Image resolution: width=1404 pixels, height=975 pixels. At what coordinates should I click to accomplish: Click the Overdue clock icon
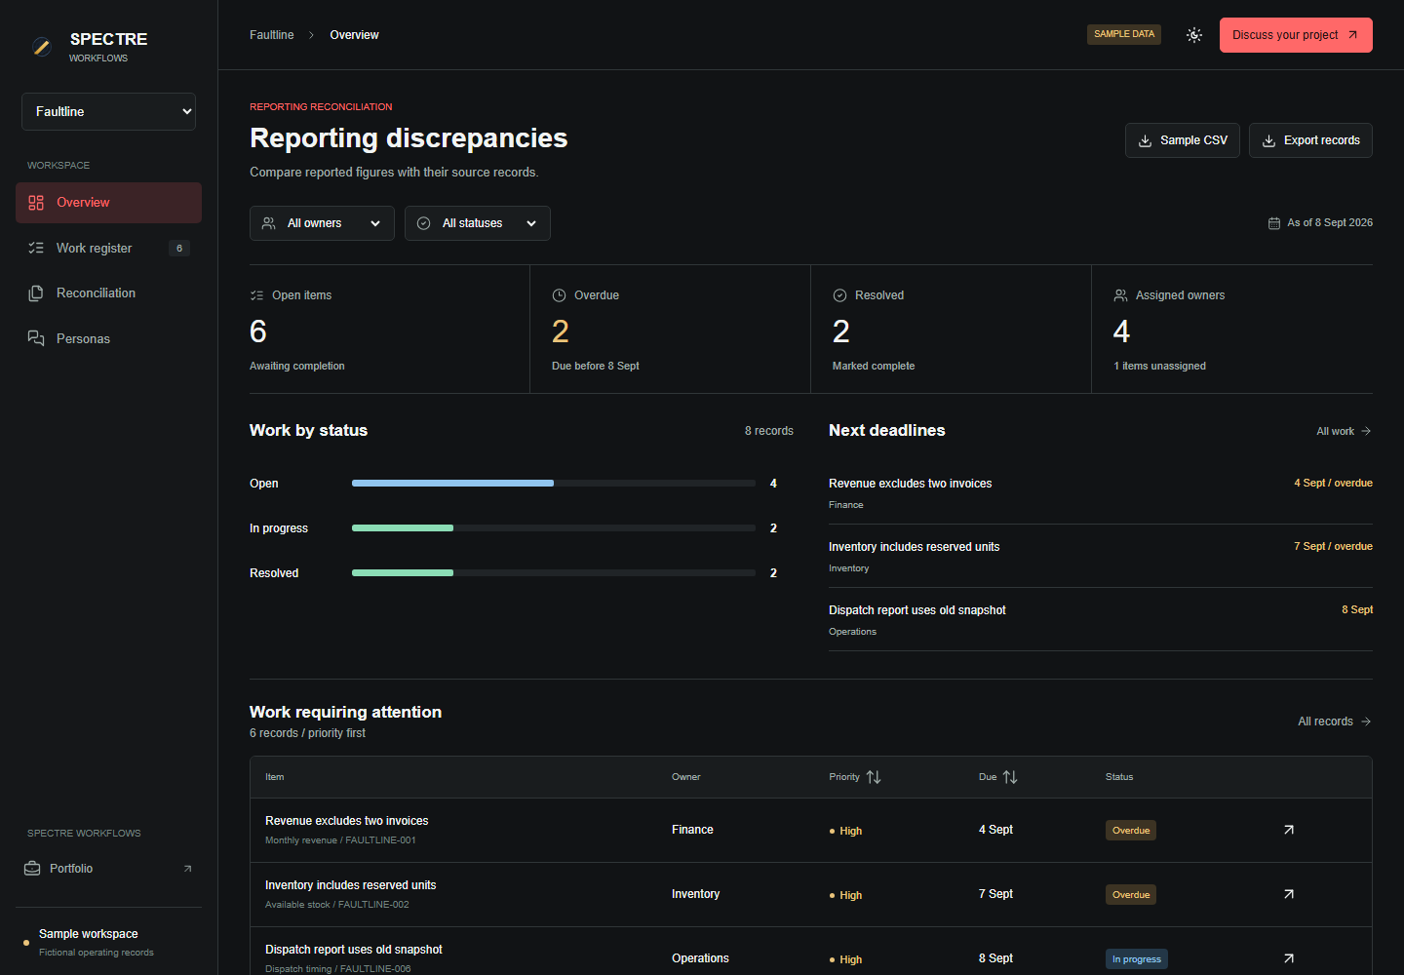560,295
